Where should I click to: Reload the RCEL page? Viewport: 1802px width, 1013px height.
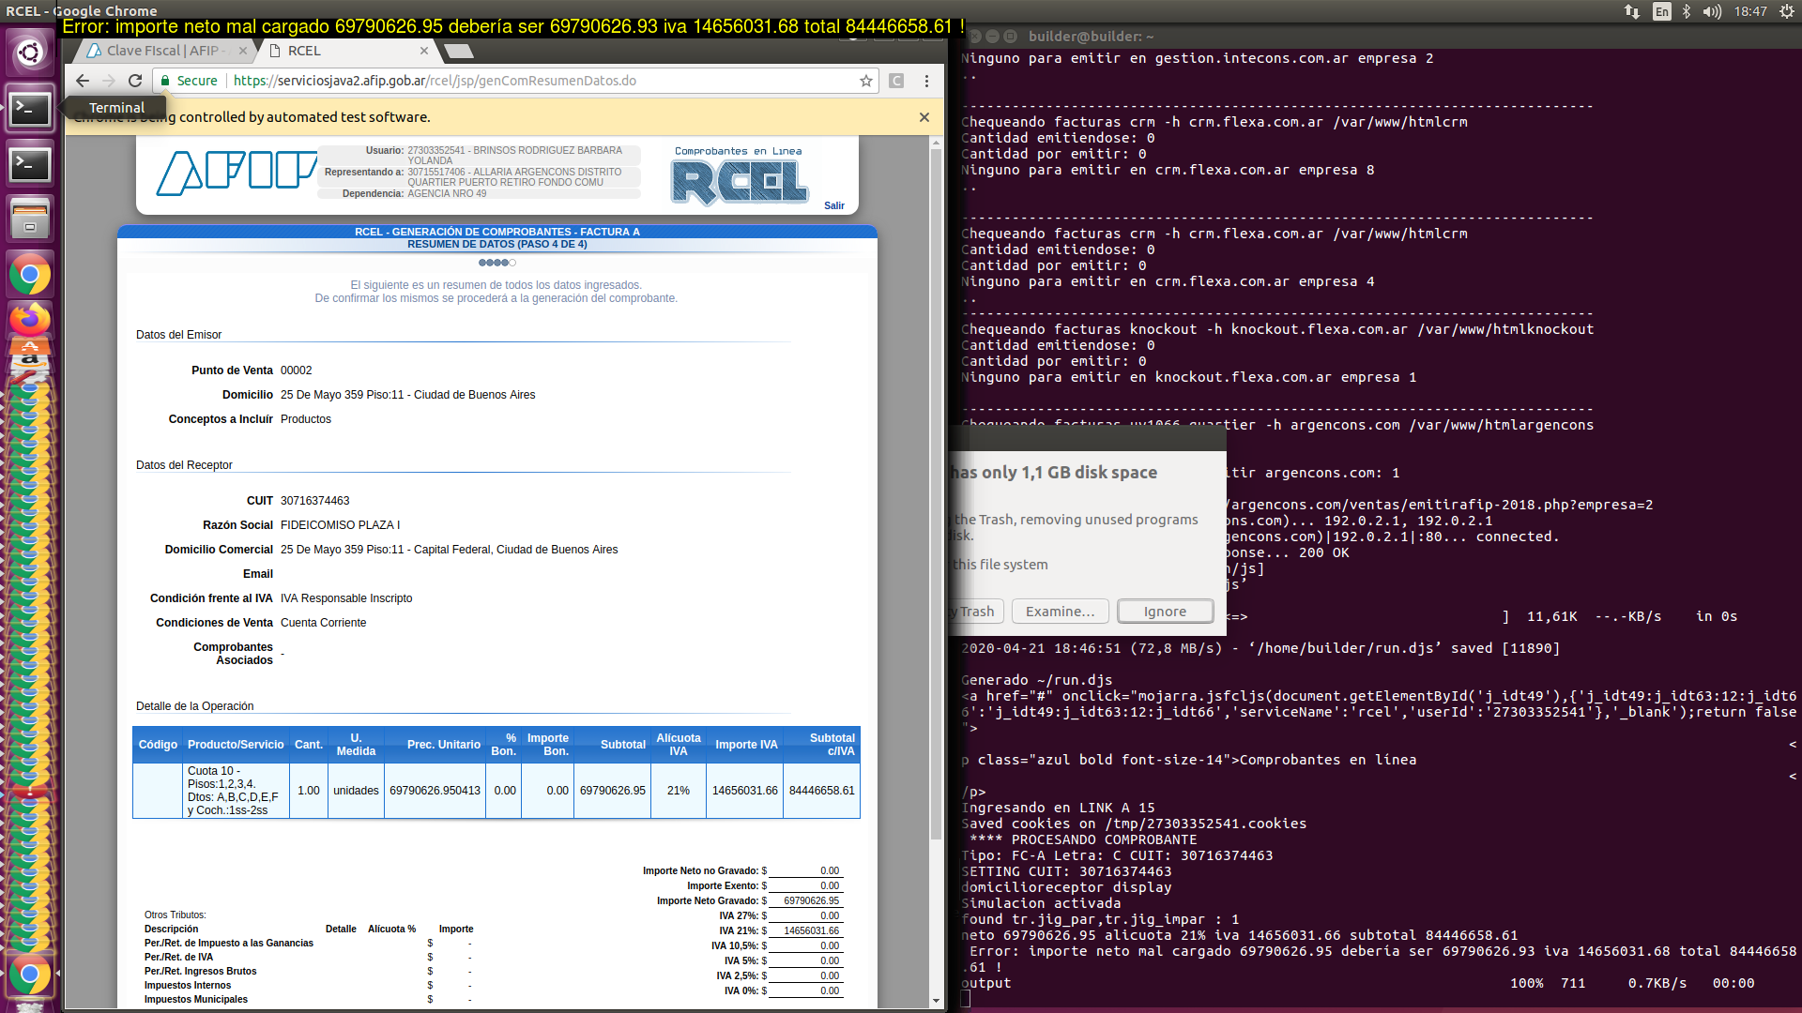pos(135,81)
